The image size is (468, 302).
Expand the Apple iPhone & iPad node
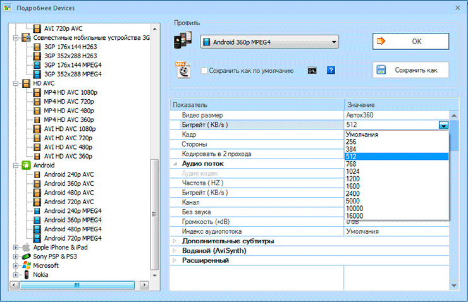tap(16, 248)
